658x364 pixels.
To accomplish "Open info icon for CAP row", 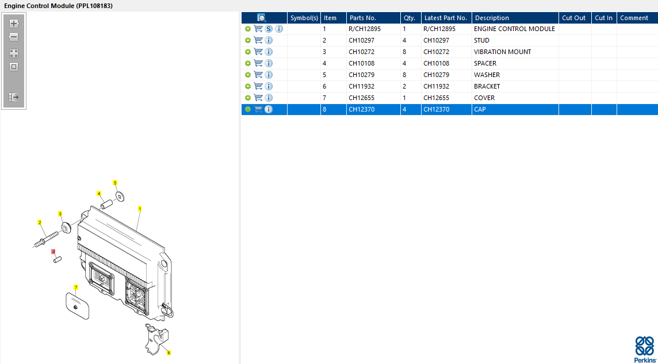I will coord(269,109).
